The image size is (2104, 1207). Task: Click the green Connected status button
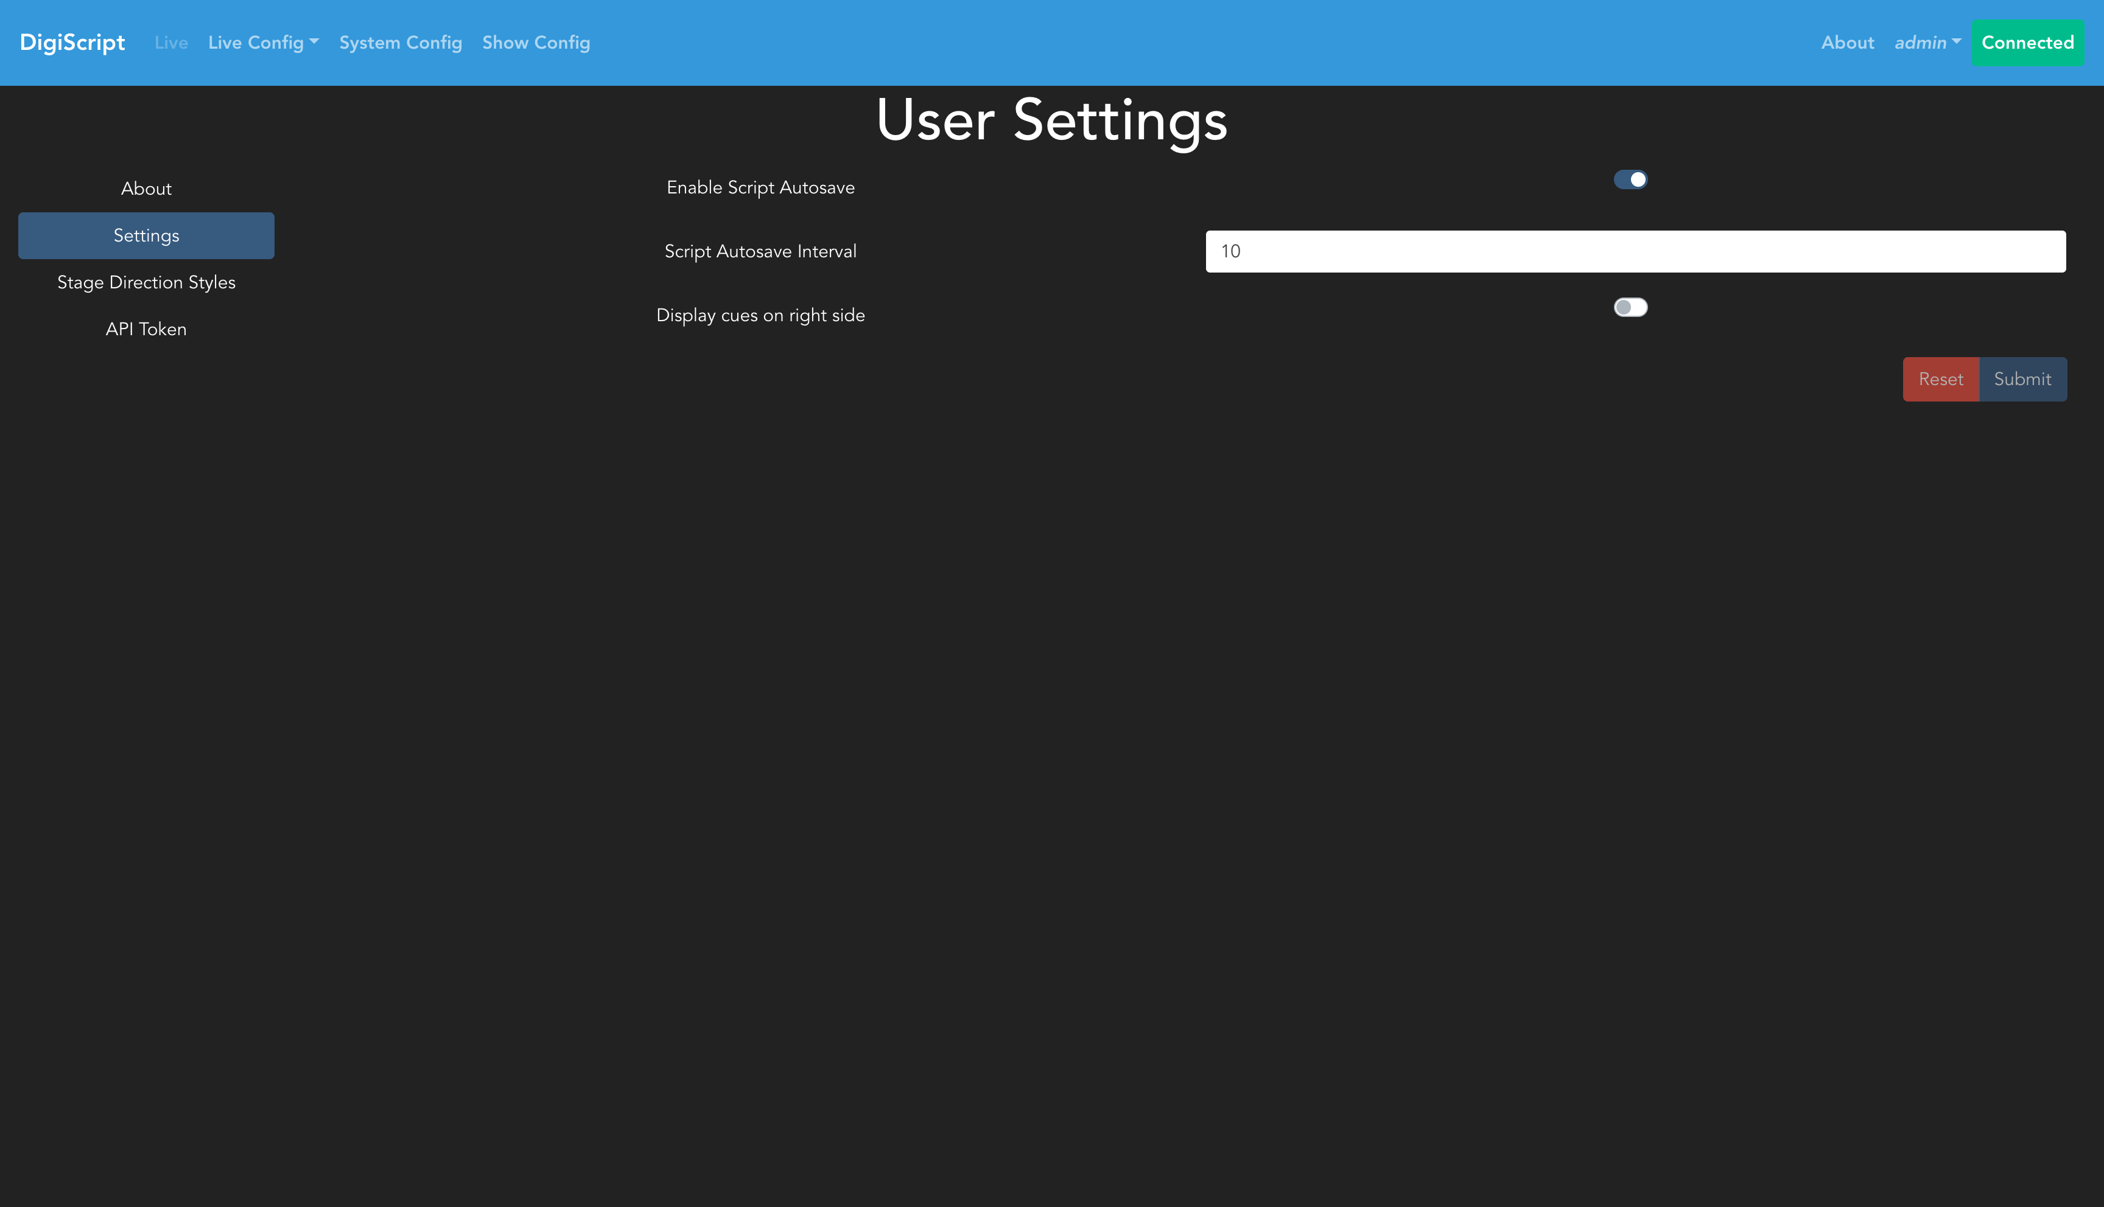coord(2027,42)
